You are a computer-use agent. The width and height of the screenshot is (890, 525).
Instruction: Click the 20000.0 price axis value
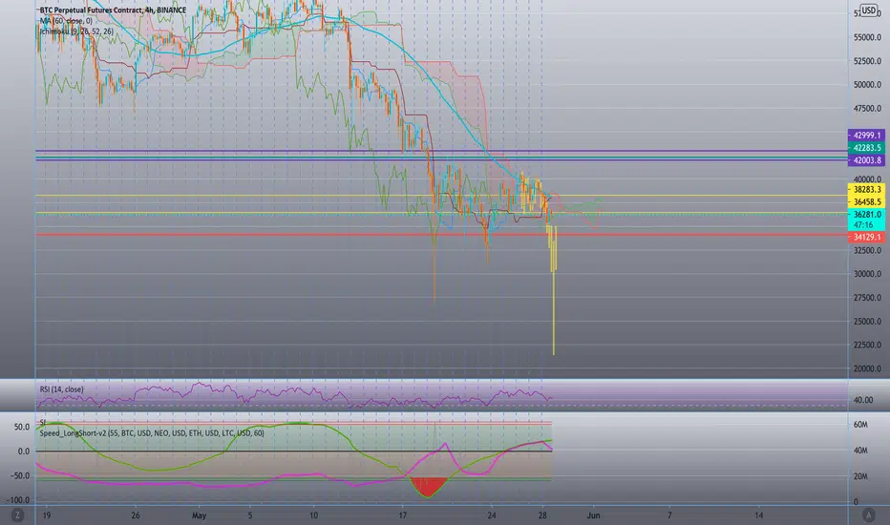868,368
